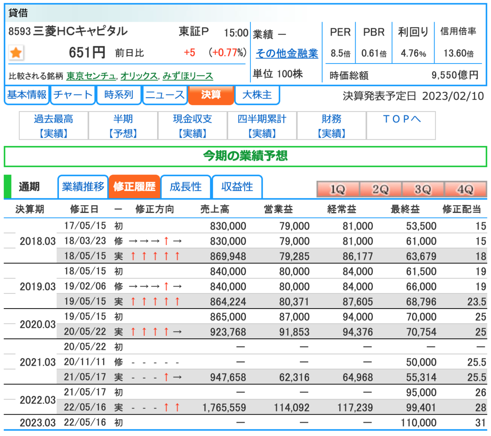Click the ＴＯＰへ link
This screenshot has height=436, width=491.
click(401, 119)
